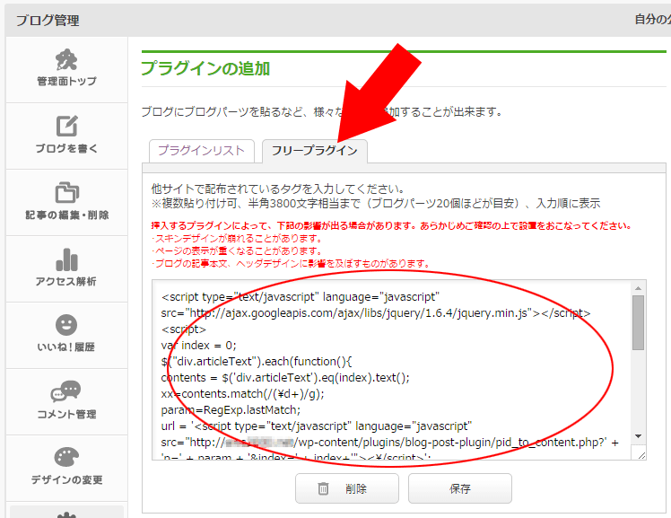Open アクセス解析 bar chart icon
This screenshot has width=671, height=518.
[66, 259]
